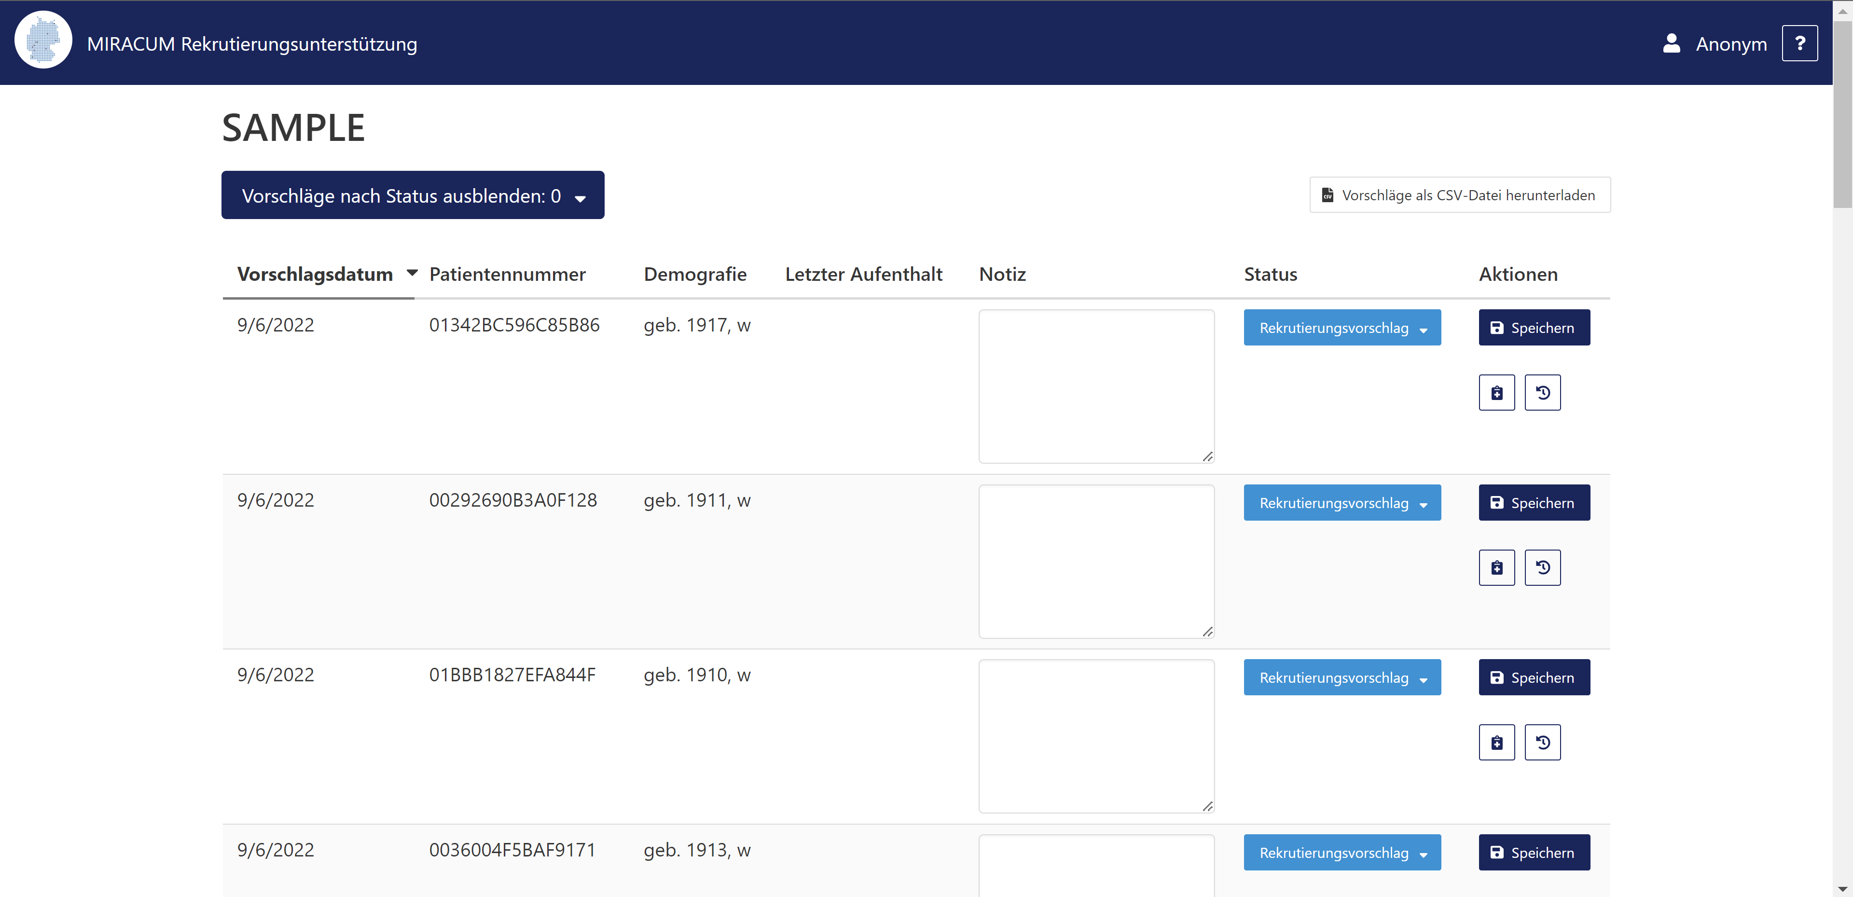The image size is (1853, 897).
Task: Click the MIRACUM logo in header
Action: point(43,40)
